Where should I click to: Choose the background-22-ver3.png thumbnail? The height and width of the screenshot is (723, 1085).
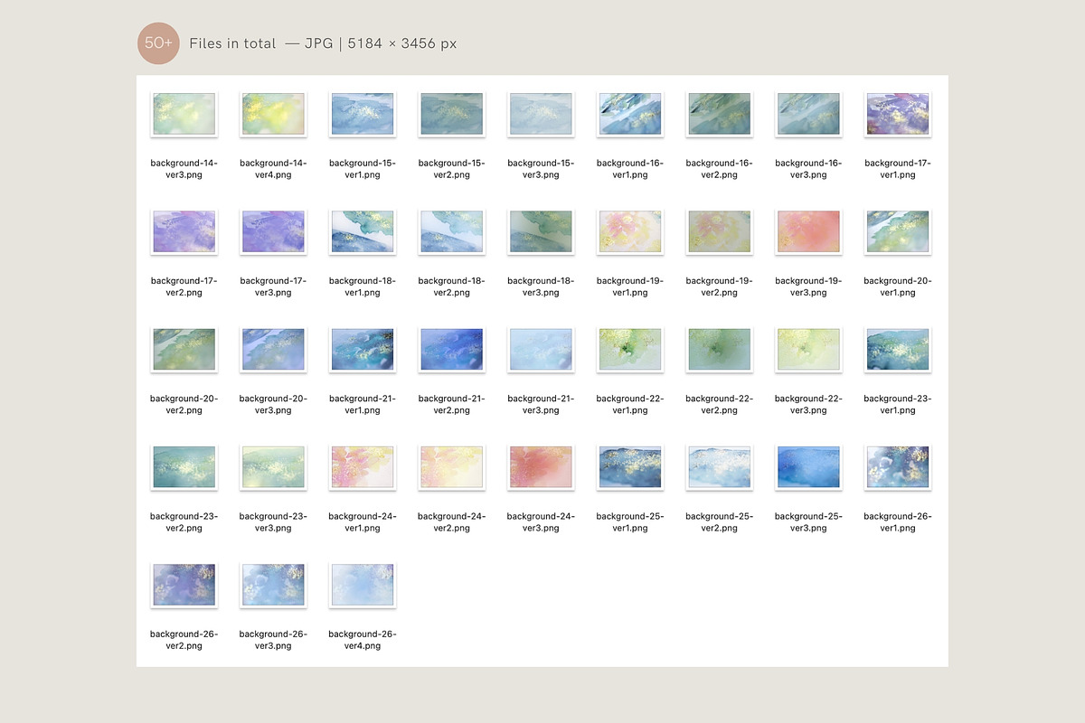click(x=808, y=350)
